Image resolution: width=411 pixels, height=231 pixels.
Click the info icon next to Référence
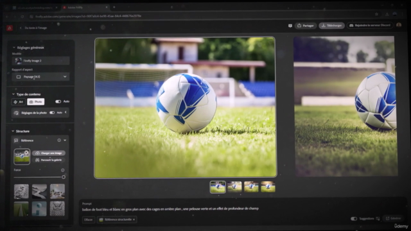tap(59, 141)
